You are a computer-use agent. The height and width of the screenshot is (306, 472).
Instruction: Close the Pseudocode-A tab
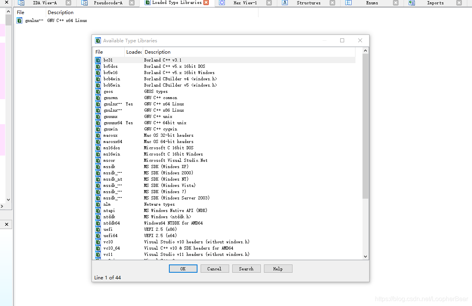[132, 3]
